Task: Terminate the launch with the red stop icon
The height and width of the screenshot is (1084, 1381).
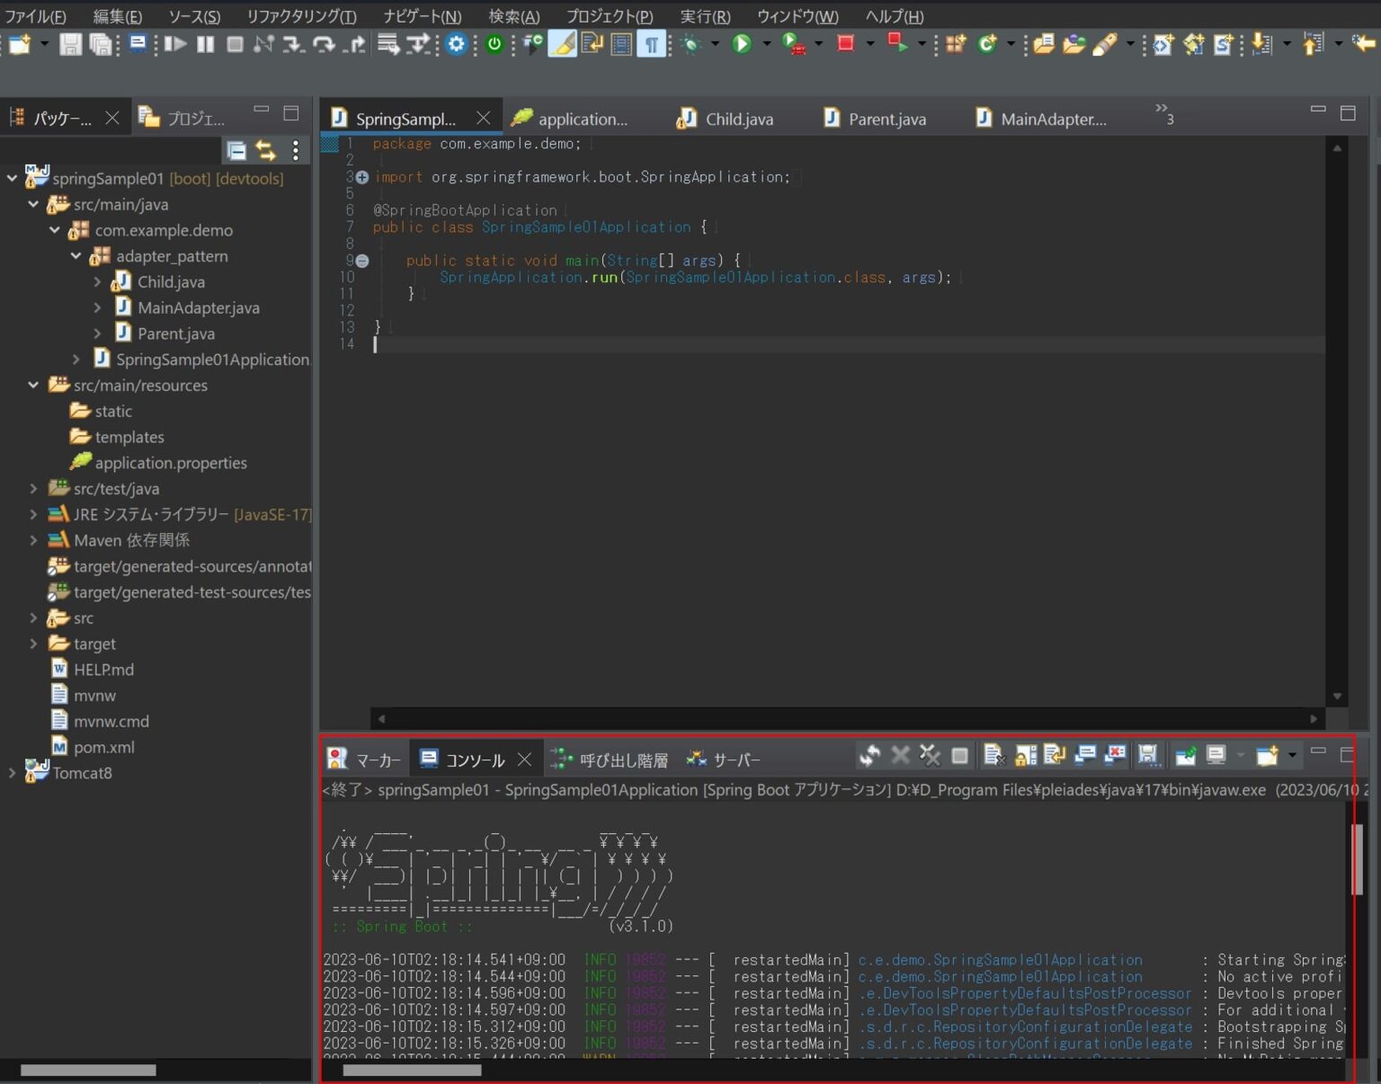Action: pos(844,43)
